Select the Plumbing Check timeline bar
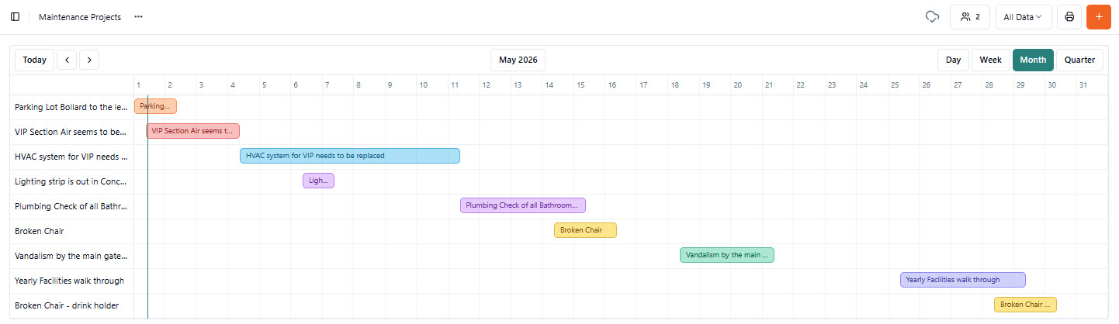 [x=523, y=205]
